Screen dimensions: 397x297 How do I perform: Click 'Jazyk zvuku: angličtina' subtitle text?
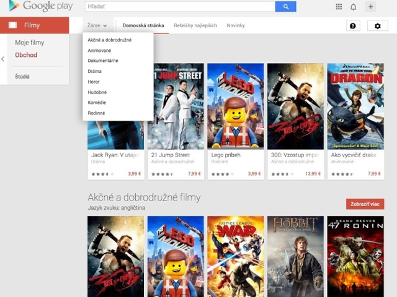pos(117,208)
